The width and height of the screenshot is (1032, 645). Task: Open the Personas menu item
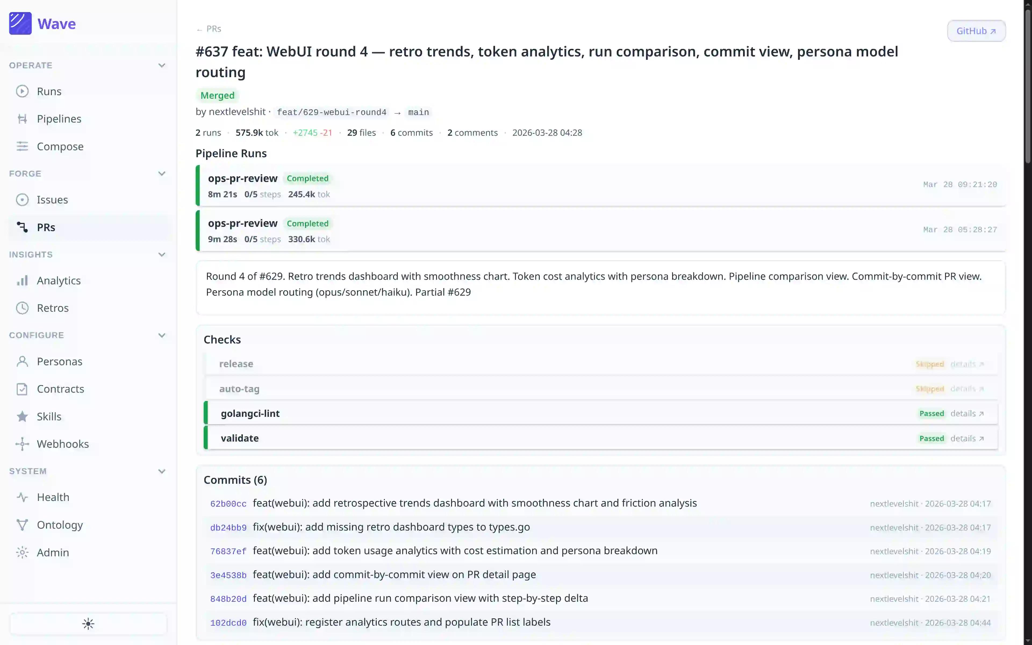click(x=59, y=361)
